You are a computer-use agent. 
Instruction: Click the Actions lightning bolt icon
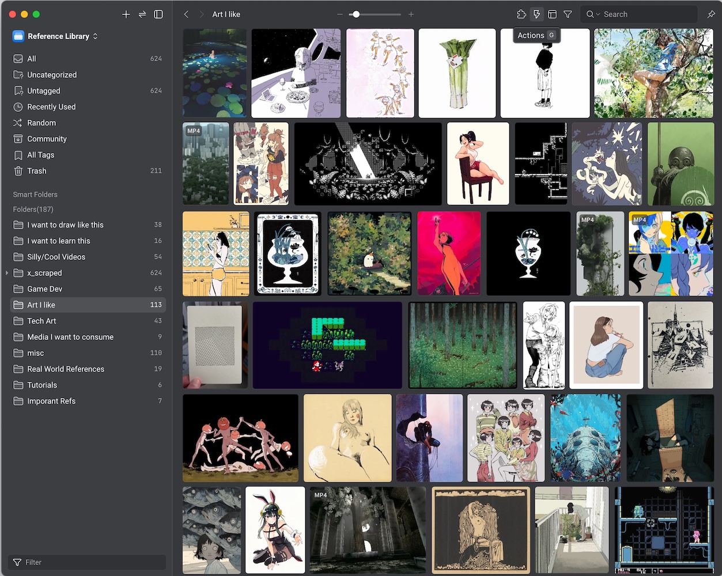point(537,14)
